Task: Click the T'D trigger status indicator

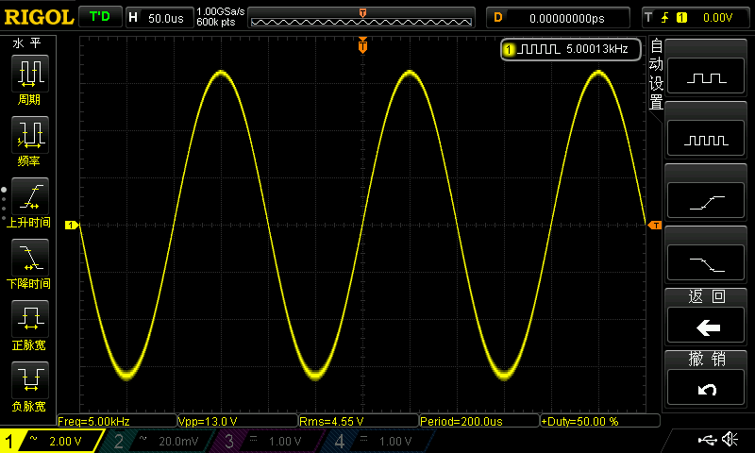Action: pos(100,17)
